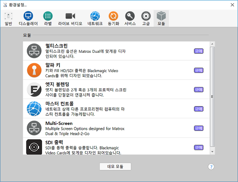Viewport: 238px width, 182px height.
Task: Click the Blackmagic Video Cards 알파 키 description
Action: tap(82, 73)
